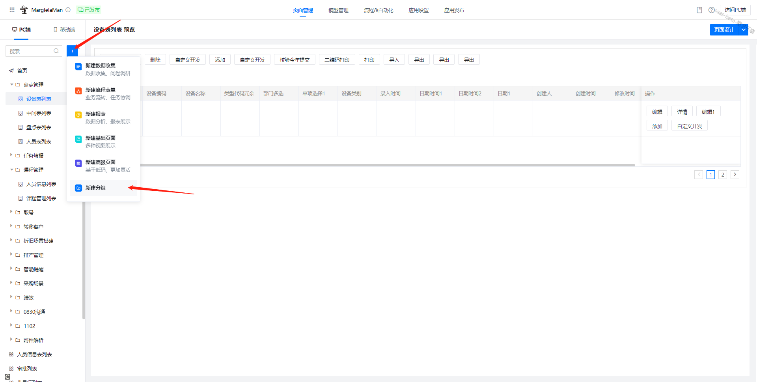Click the 编辑1 row action button
Image resolution: width=757 pixels, height=382 pixels.
tap(708, 112)
